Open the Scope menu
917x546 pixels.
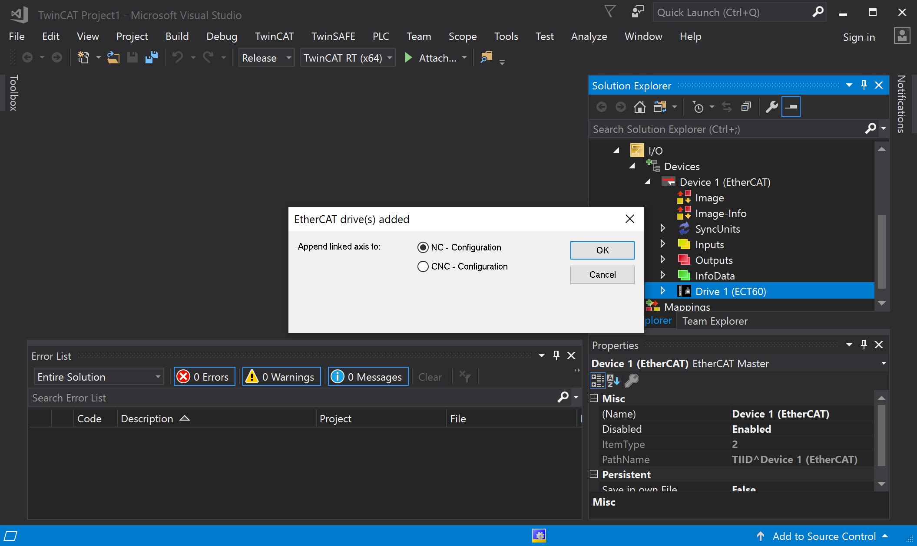coord(463,36)
